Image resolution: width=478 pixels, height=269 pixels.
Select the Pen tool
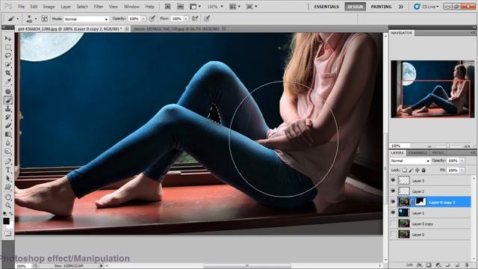(8, 161)
